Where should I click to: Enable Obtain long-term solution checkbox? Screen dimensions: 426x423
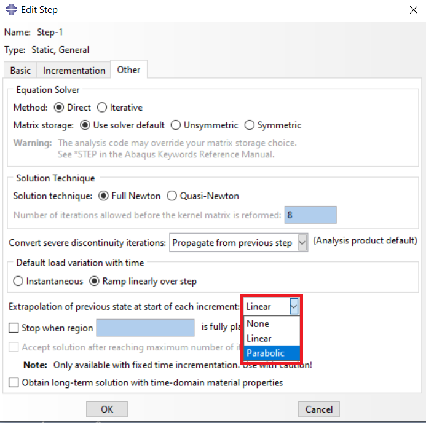tap(14, 383)
